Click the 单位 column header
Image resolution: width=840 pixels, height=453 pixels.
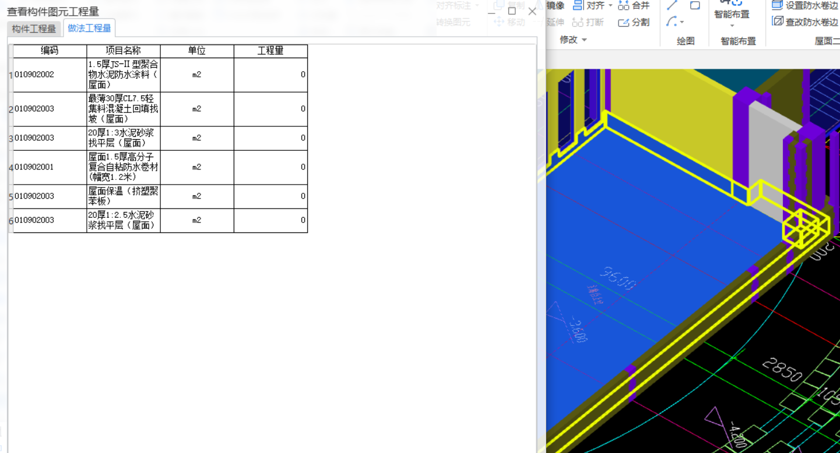click(x=197, y=51)
